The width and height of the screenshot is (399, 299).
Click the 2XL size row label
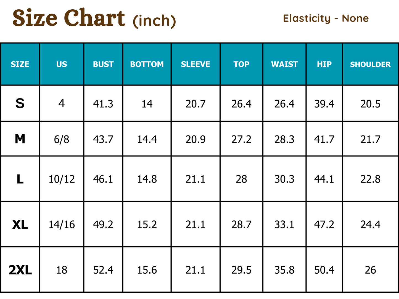pos(20,270)
